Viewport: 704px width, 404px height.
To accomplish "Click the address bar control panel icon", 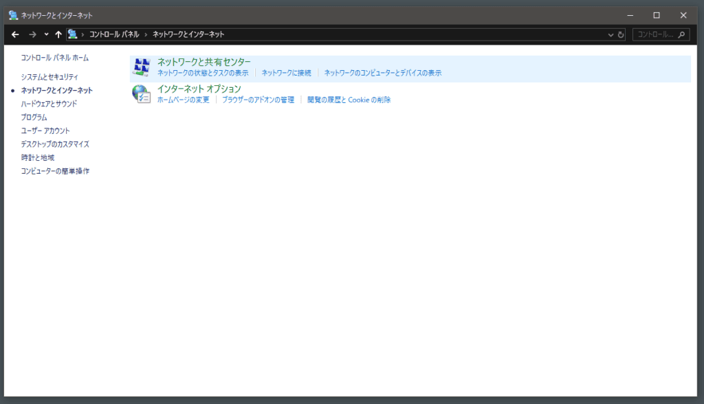I will 72,34.
